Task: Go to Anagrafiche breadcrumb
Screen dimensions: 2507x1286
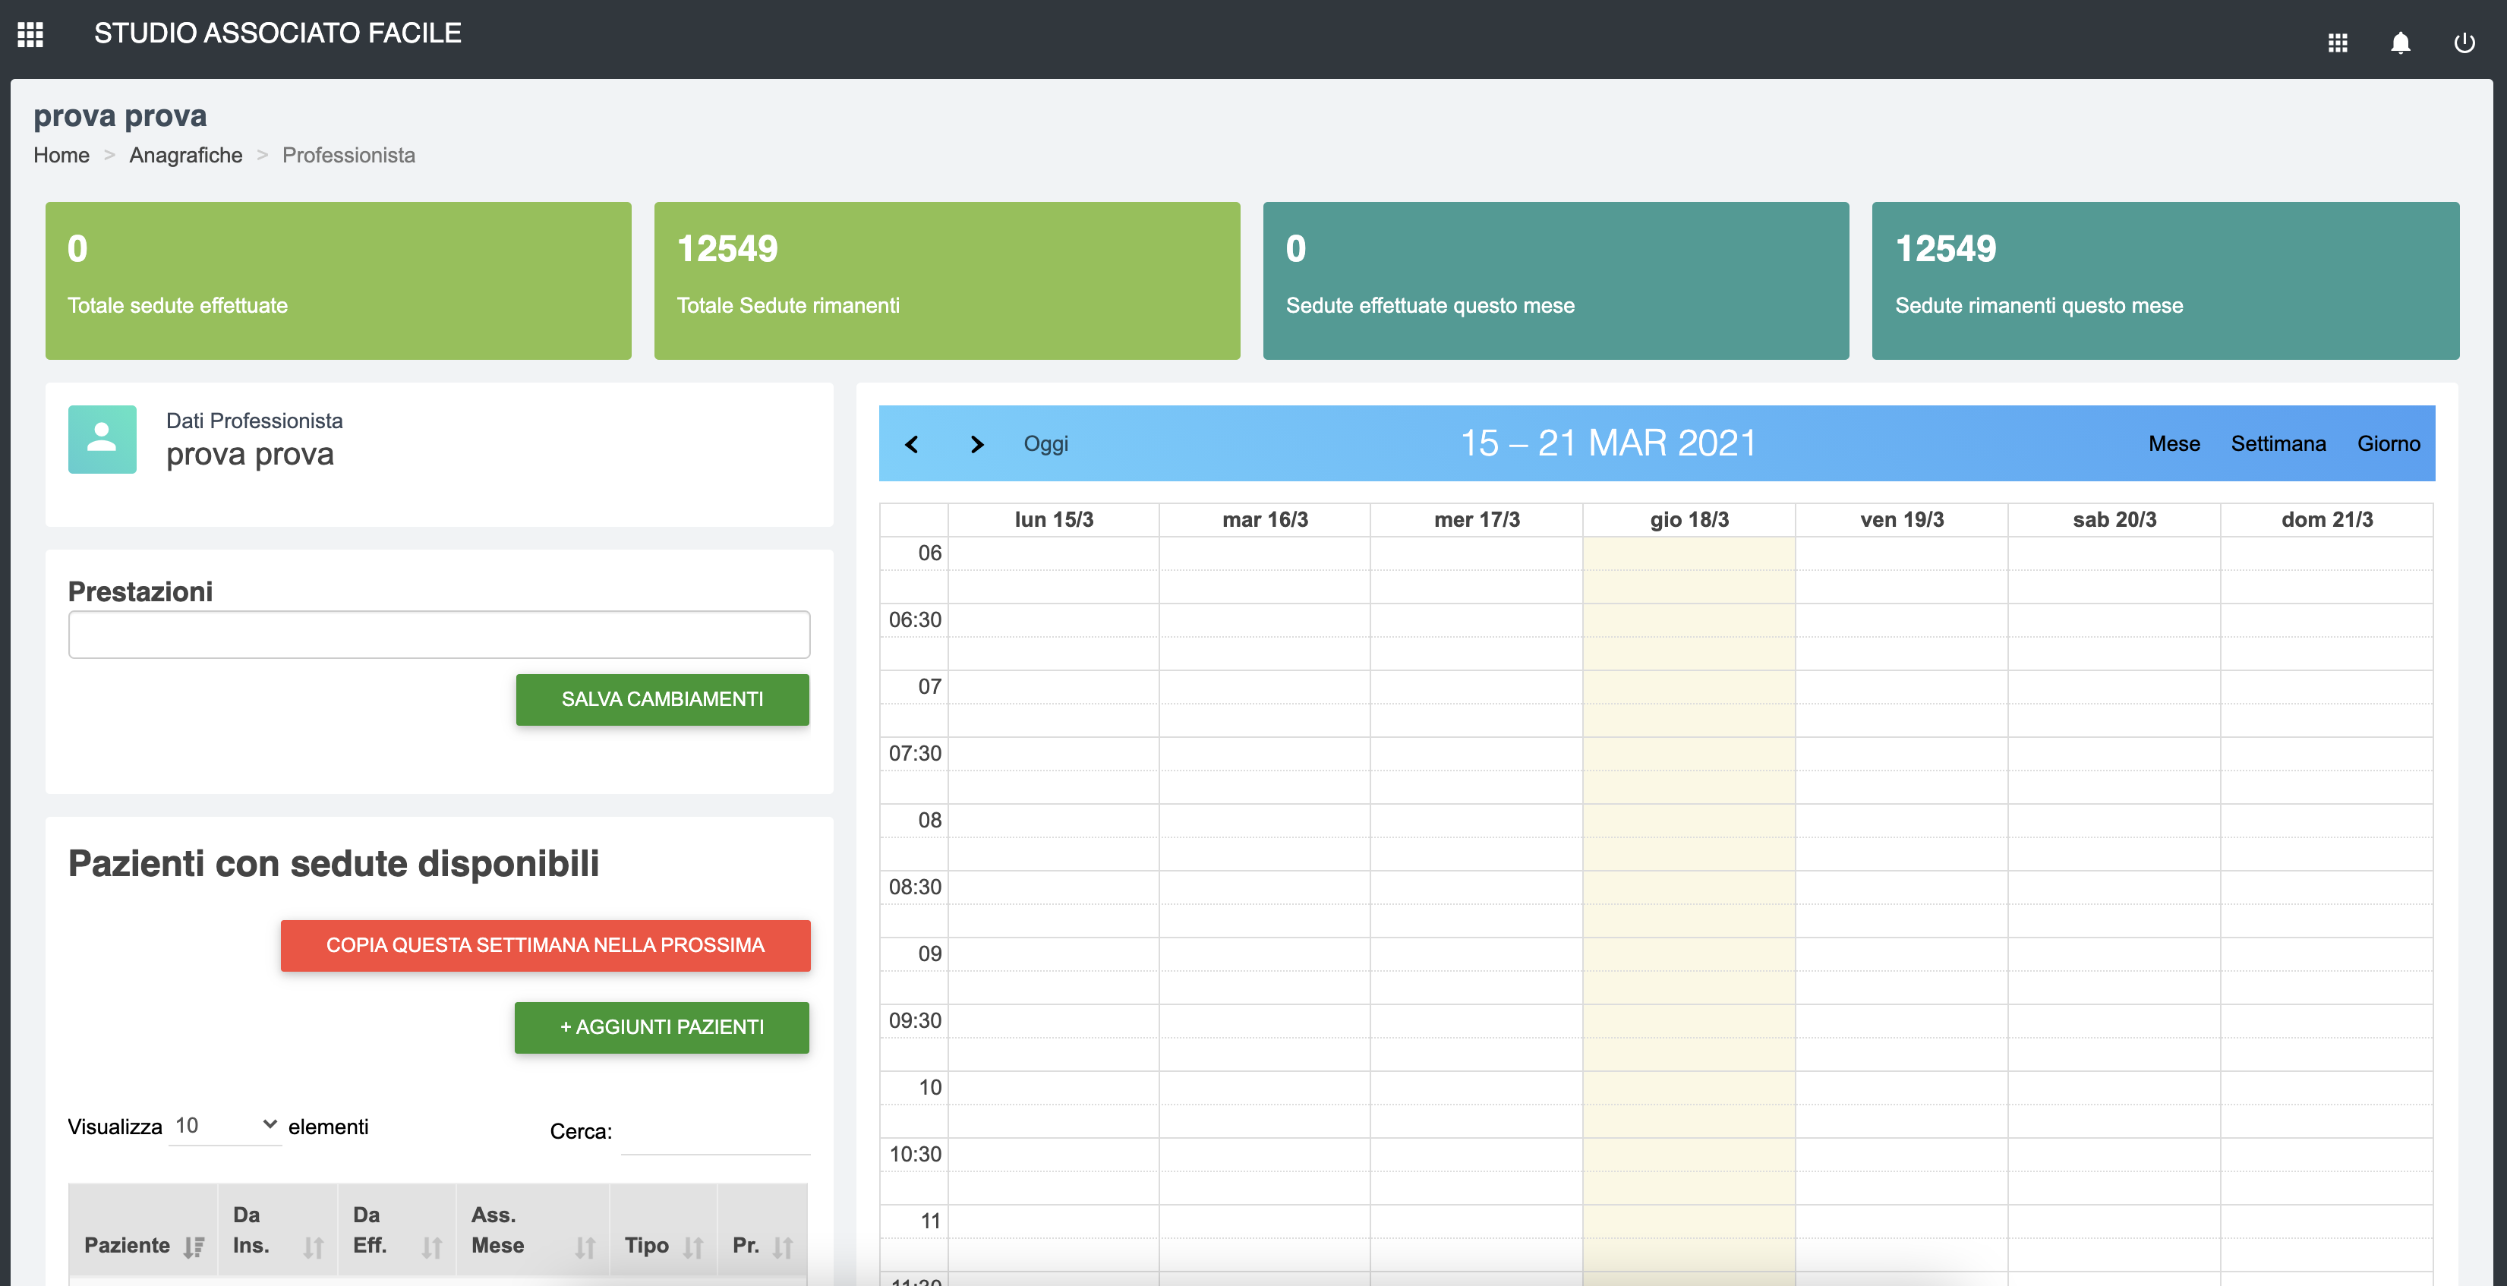Action: (186, 156)
